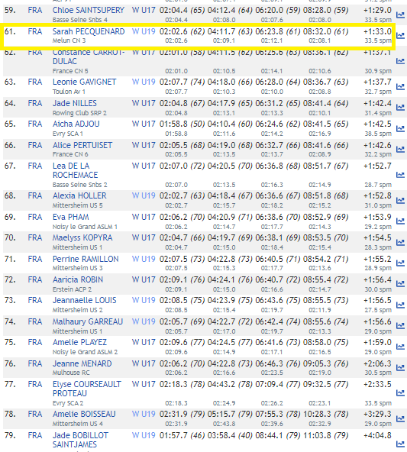Image resolution: width=407 pixels, height=452 pixels.
Task: Open Eva PHAM athlete link
Action: click(70, 217)
